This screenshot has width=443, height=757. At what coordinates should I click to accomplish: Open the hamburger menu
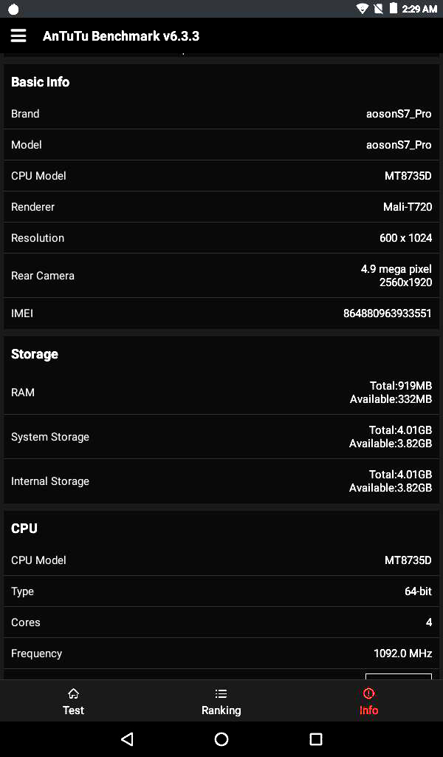tap(18, 36)
